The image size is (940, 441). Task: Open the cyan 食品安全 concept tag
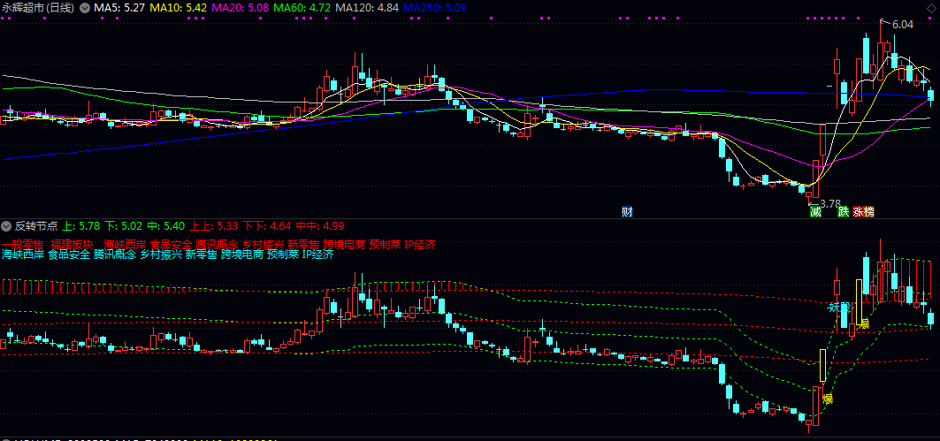pos(69,255)
